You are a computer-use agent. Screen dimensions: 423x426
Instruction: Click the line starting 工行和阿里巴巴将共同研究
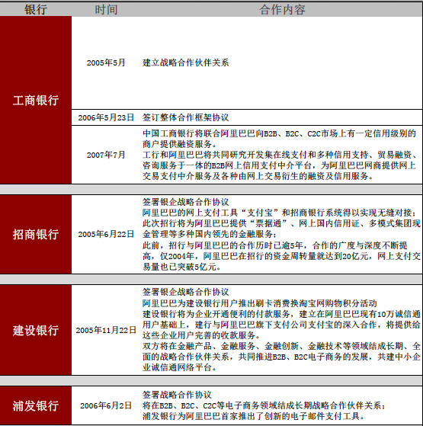[280, 155]
